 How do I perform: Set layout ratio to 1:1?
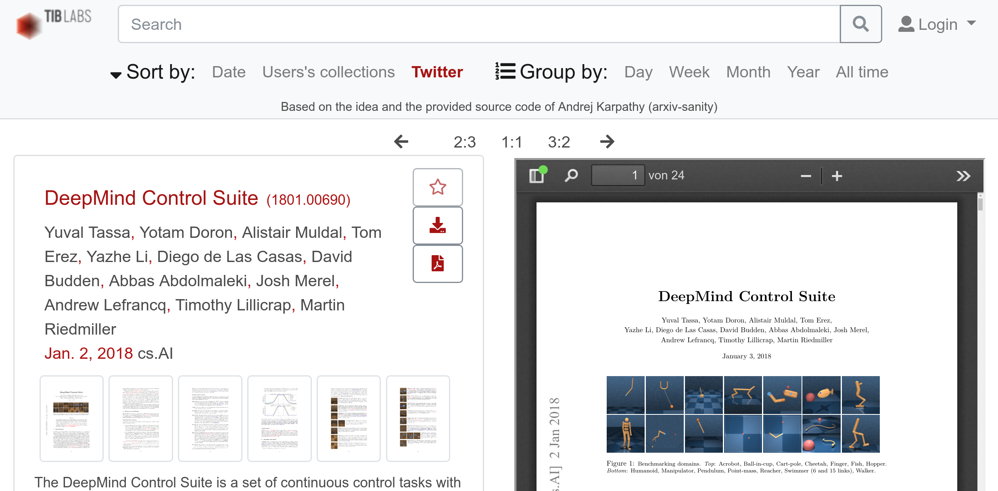click(512, 142)
